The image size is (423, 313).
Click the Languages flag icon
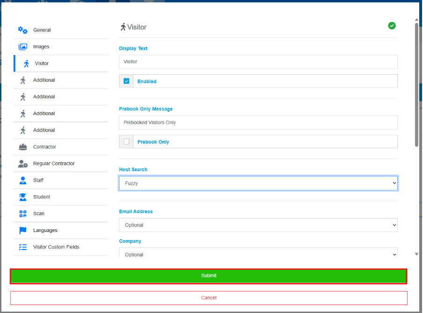coord(22,231)
